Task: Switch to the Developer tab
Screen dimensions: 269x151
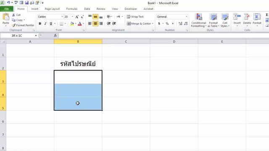Action: click(x=131, y=9)
